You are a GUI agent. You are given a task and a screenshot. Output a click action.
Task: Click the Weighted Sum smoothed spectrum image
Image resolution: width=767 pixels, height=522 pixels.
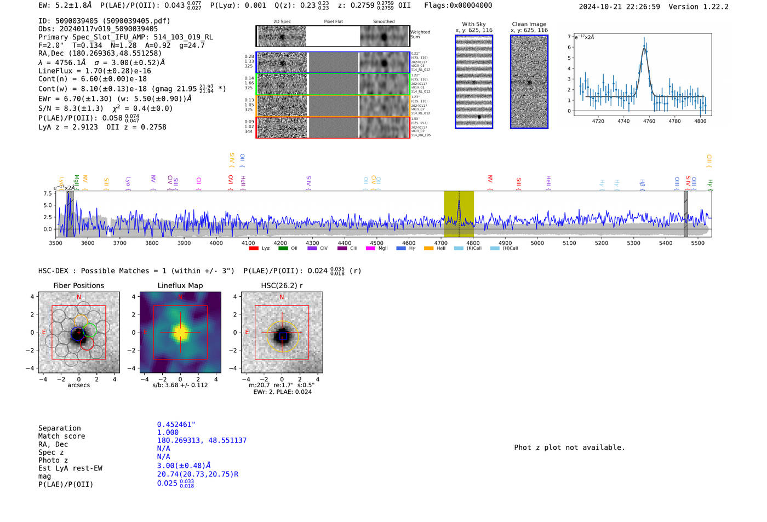384,37
